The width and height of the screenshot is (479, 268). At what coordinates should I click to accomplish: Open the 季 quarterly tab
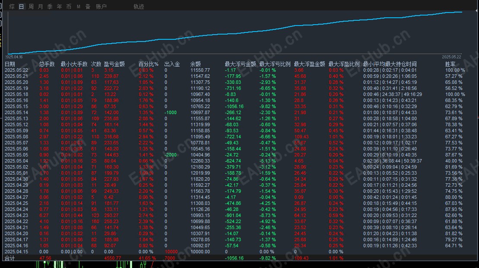click(x=50, y=6)
